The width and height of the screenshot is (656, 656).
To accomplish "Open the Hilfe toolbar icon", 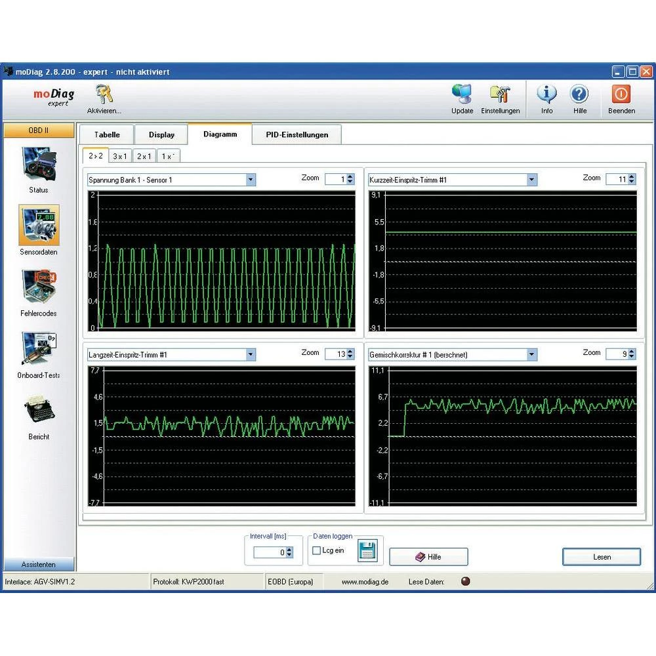I will (579, 94).
